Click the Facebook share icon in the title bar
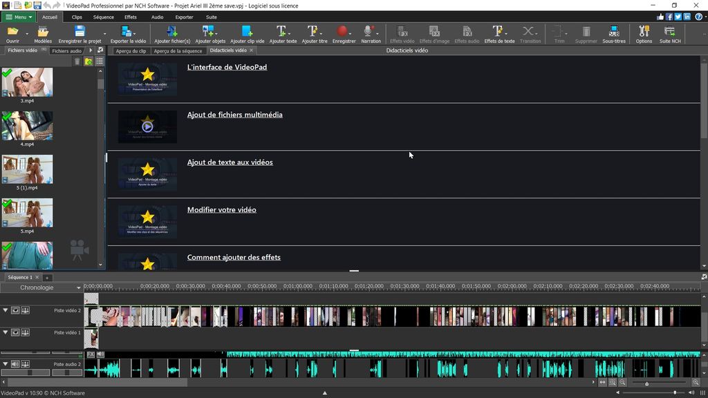Image resolution: width=708 pixels, height=398 pixels. (669, 17)
